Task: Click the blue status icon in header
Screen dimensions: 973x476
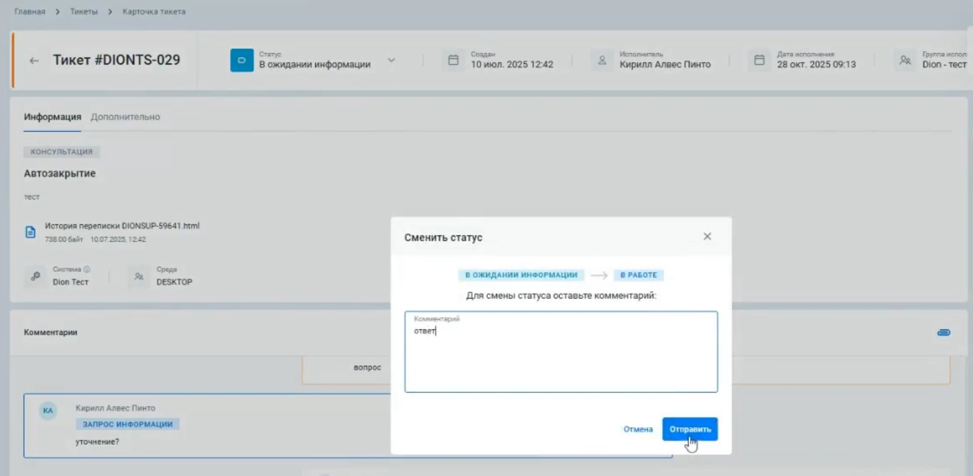Action: point(242,60)
